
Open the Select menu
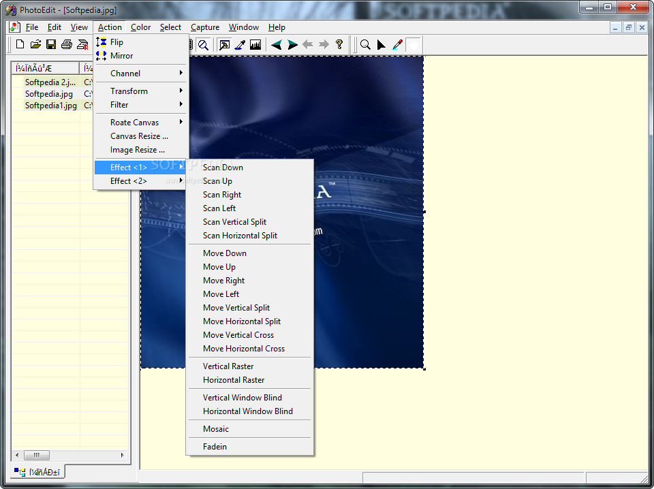coord(170,27)
